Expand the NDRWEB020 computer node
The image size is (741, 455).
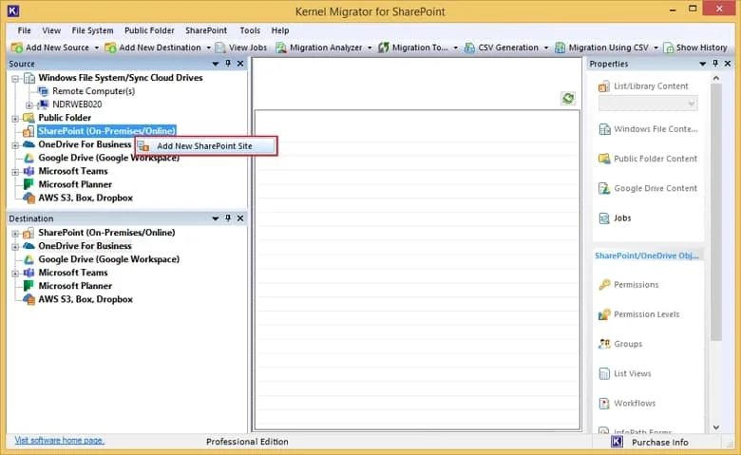tap(29, 104)
